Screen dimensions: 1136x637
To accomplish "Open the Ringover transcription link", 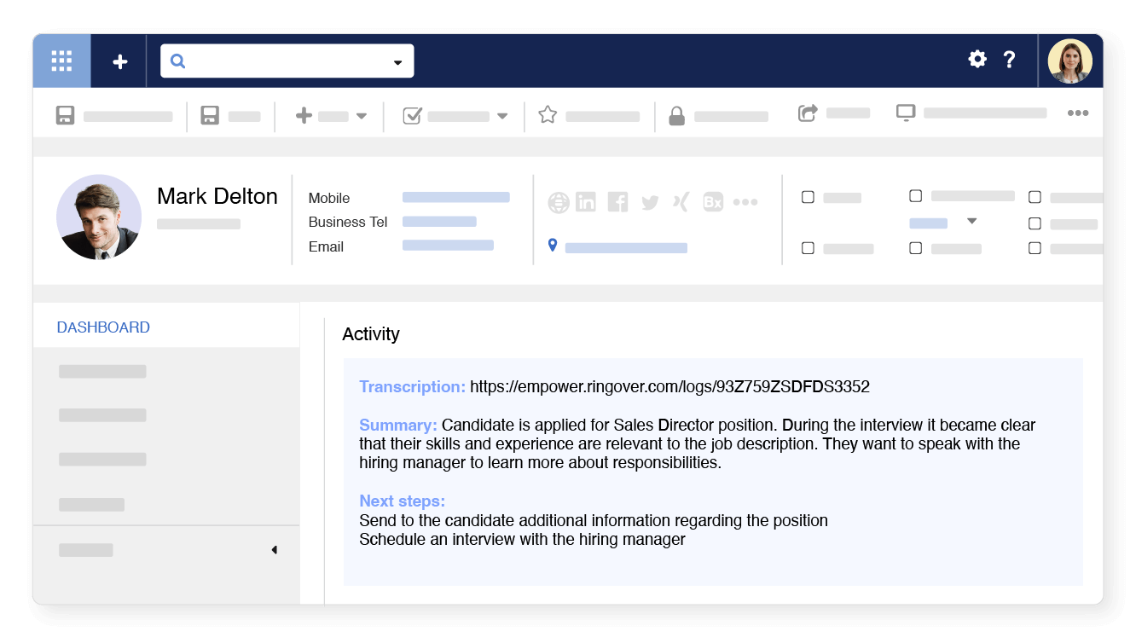I will [x=670, y=386].
